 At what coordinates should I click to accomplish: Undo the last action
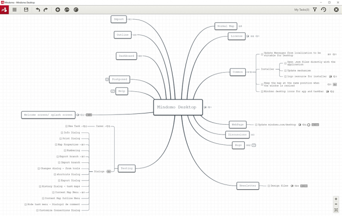click(38, 10)
